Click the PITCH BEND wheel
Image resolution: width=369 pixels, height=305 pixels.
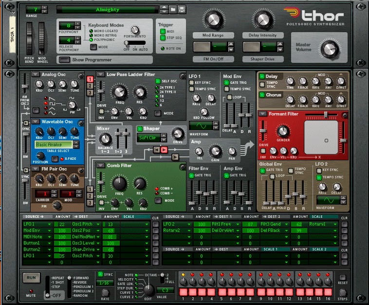tap(29, 38)
